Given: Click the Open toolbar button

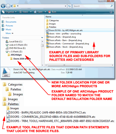Looking at the screenshot, I should (38, 12).
